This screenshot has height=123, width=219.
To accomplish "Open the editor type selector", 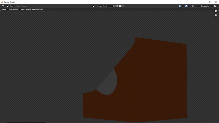I will [x=3, y=6].
